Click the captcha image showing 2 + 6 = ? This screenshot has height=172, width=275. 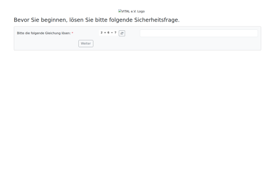coord(108,33)
